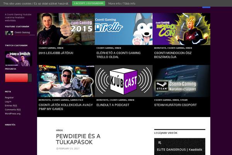Image resolution: width=232 pixels, height=155 pixels.
Task: Open the Trello husky thumbnail
Action: 124,29
